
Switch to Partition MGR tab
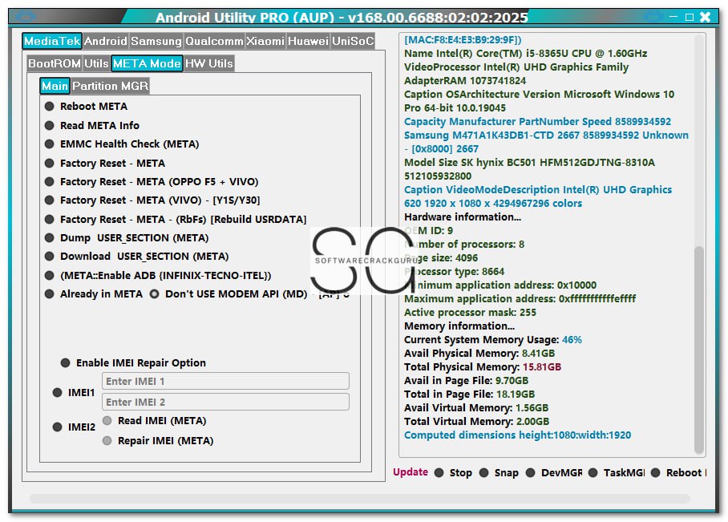pyautogui.click(x=110, y=86)
